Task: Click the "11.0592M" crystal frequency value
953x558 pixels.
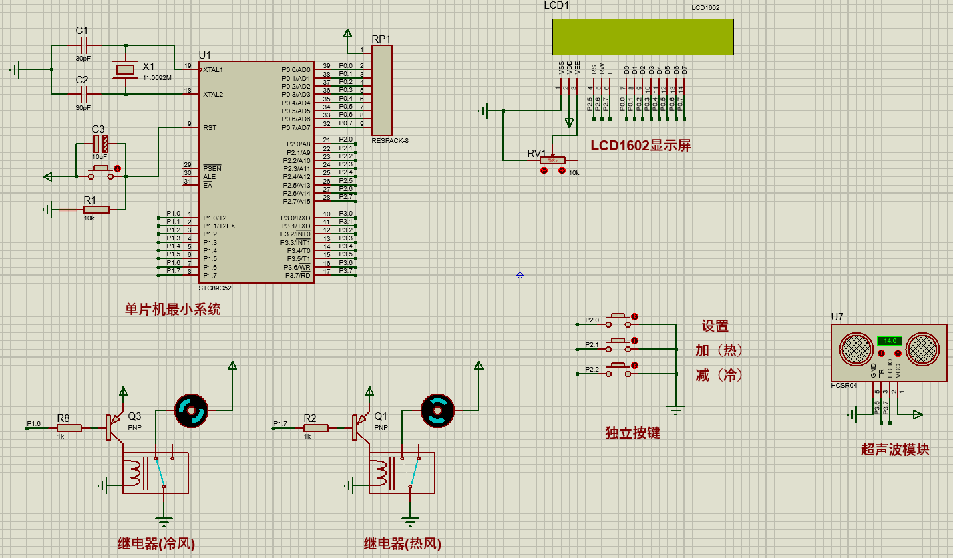Action: (157, 78)
